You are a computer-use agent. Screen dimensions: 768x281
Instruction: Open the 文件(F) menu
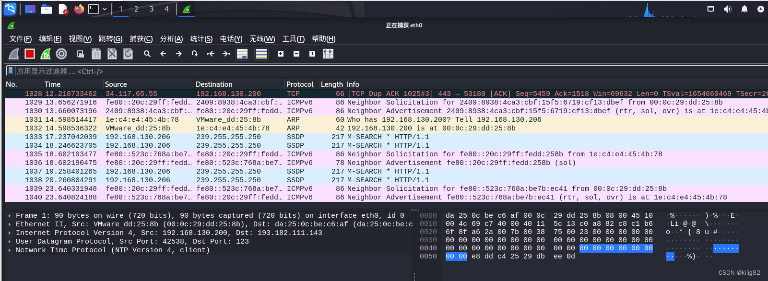pos(21,39)
